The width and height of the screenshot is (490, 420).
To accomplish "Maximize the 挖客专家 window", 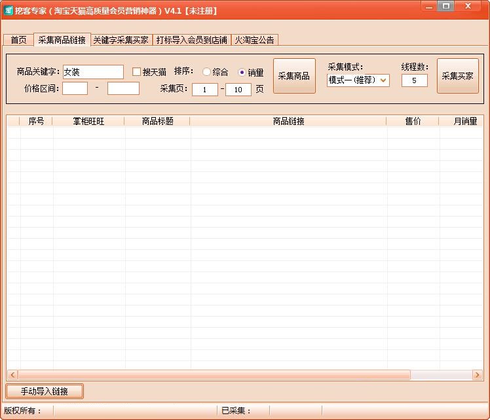I will [x=446, y=6].
